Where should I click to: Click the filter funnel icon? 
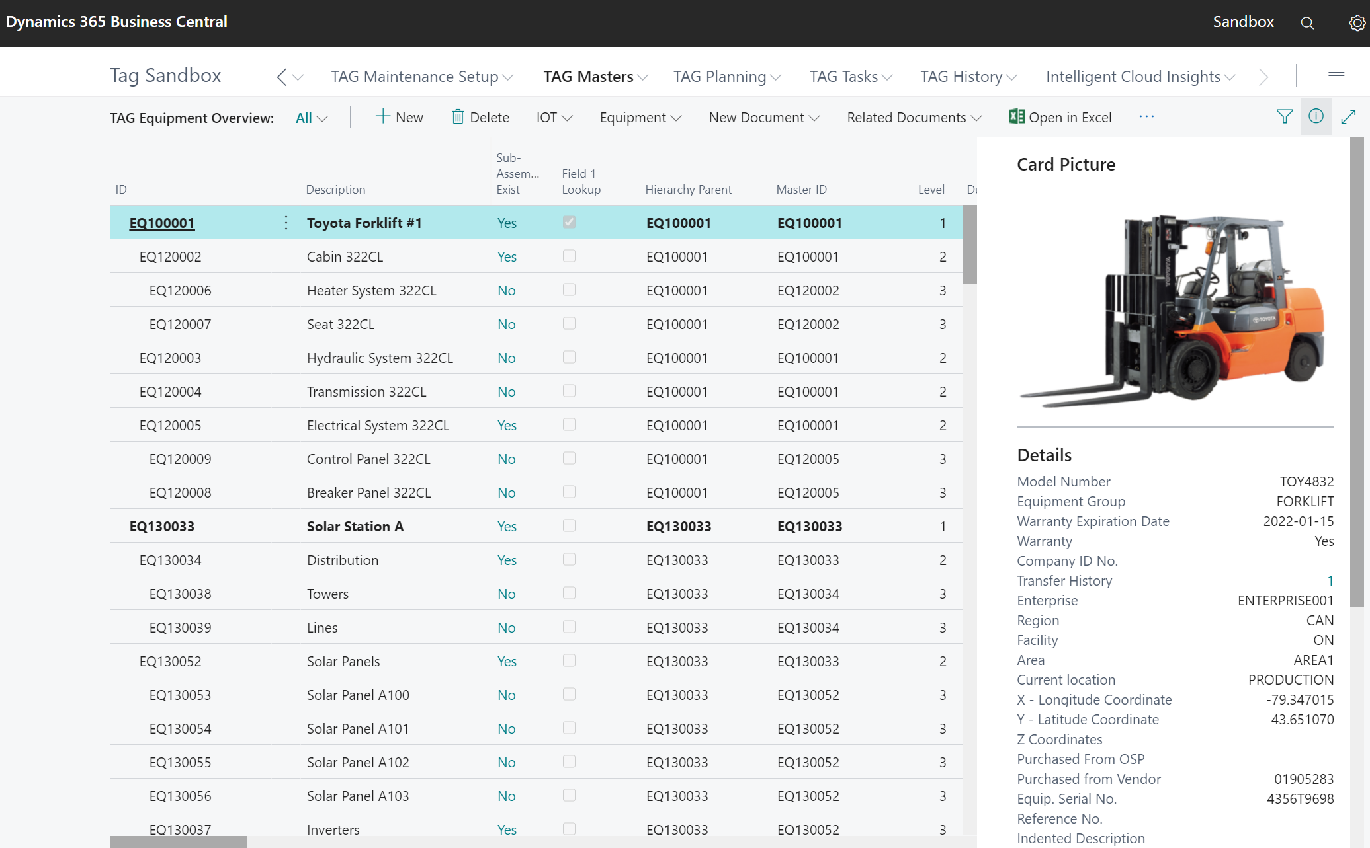pos(1284,117)
